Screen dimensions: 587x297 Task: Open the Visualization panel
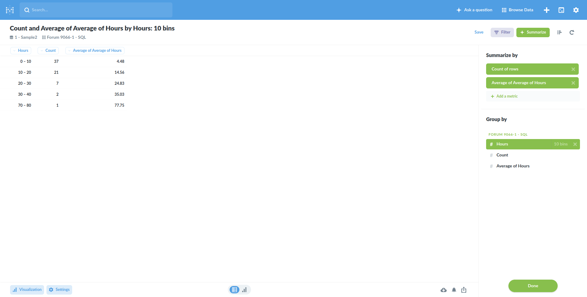(x=27, y=290)
